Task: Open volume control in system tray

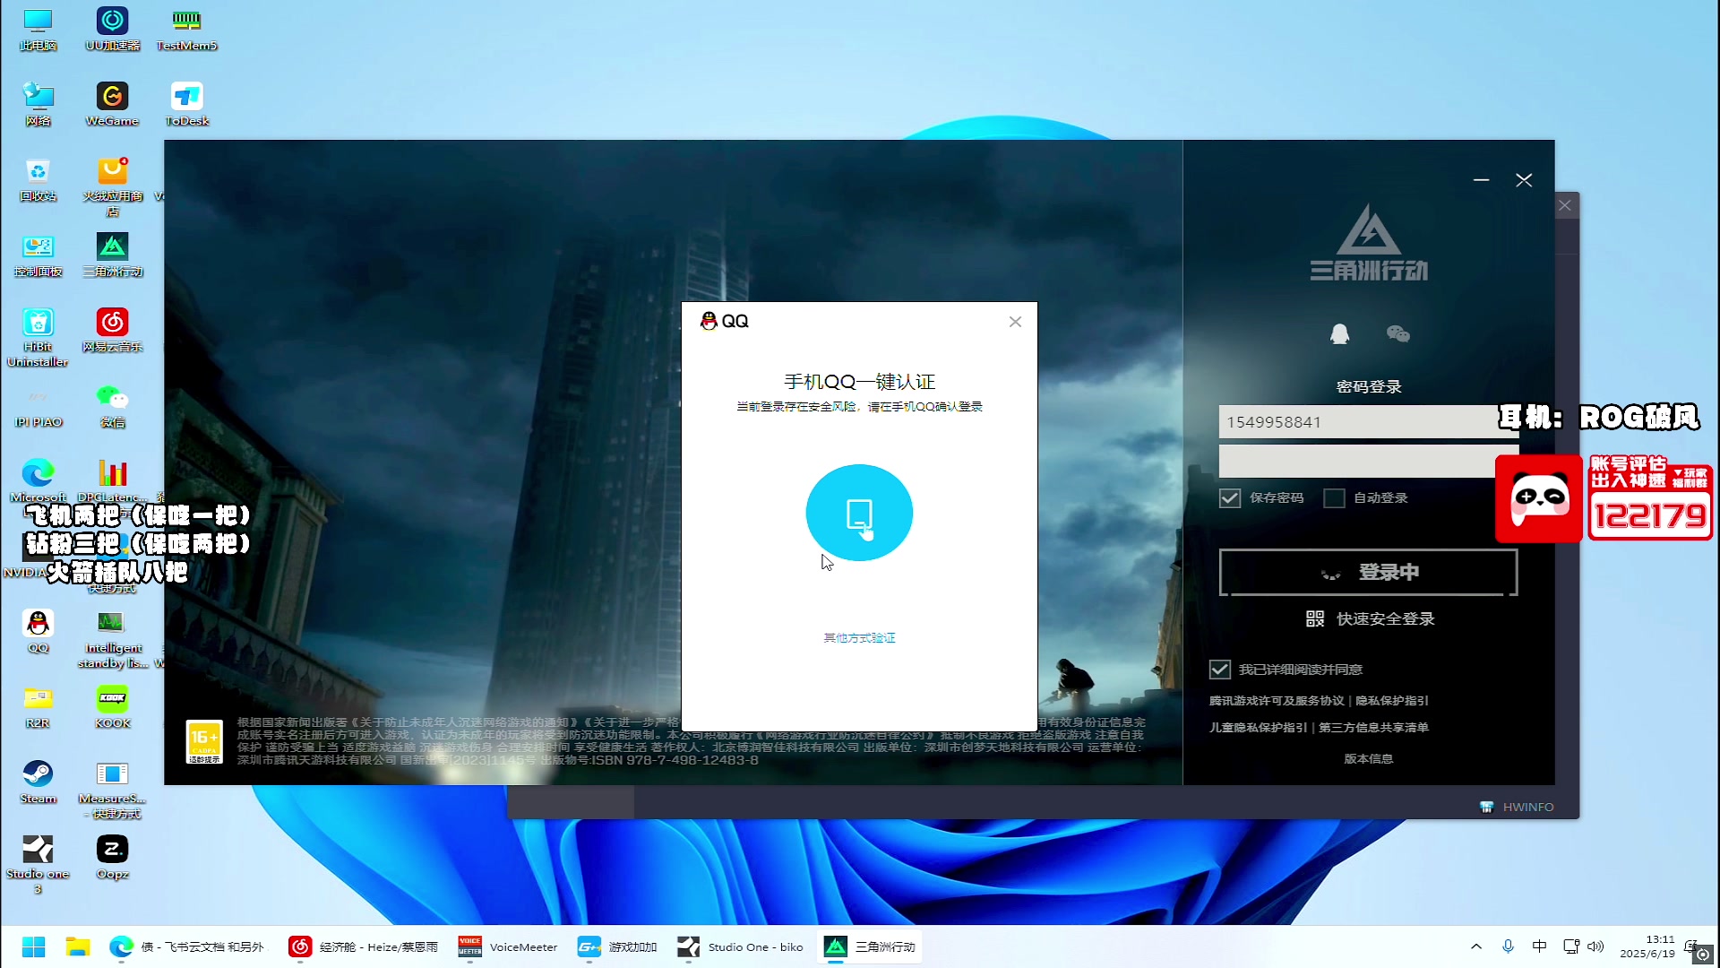Action: (x=1595, y=946)
